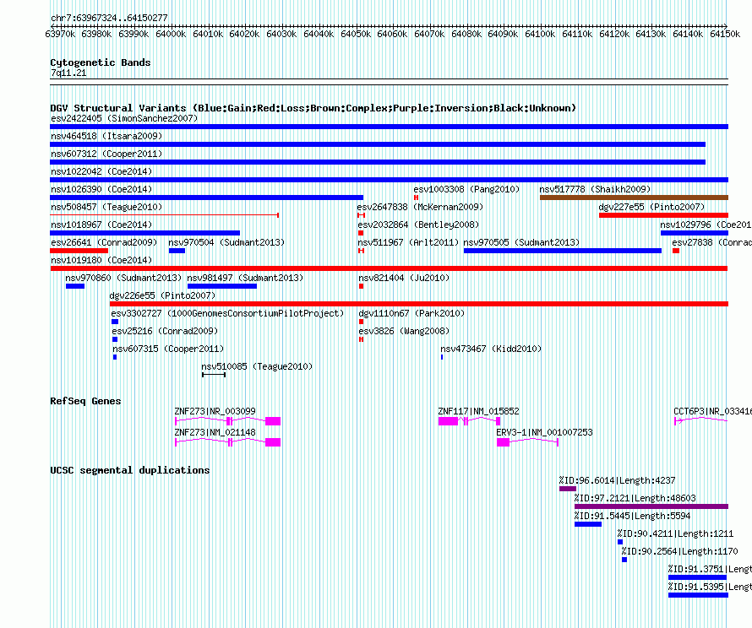Click the nsv1029796 variant label

coord(706,225)
